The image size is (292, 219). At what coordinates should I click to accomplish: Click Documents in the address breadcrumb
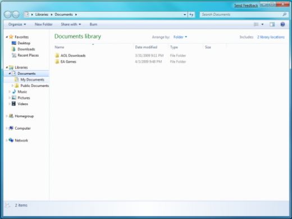[63, 15]
